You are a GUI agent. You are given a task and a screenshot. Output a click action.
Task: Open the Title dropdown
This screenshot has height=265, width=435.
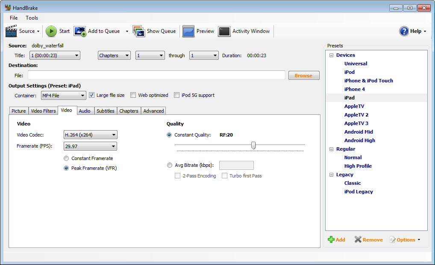(x=55, y=55)
